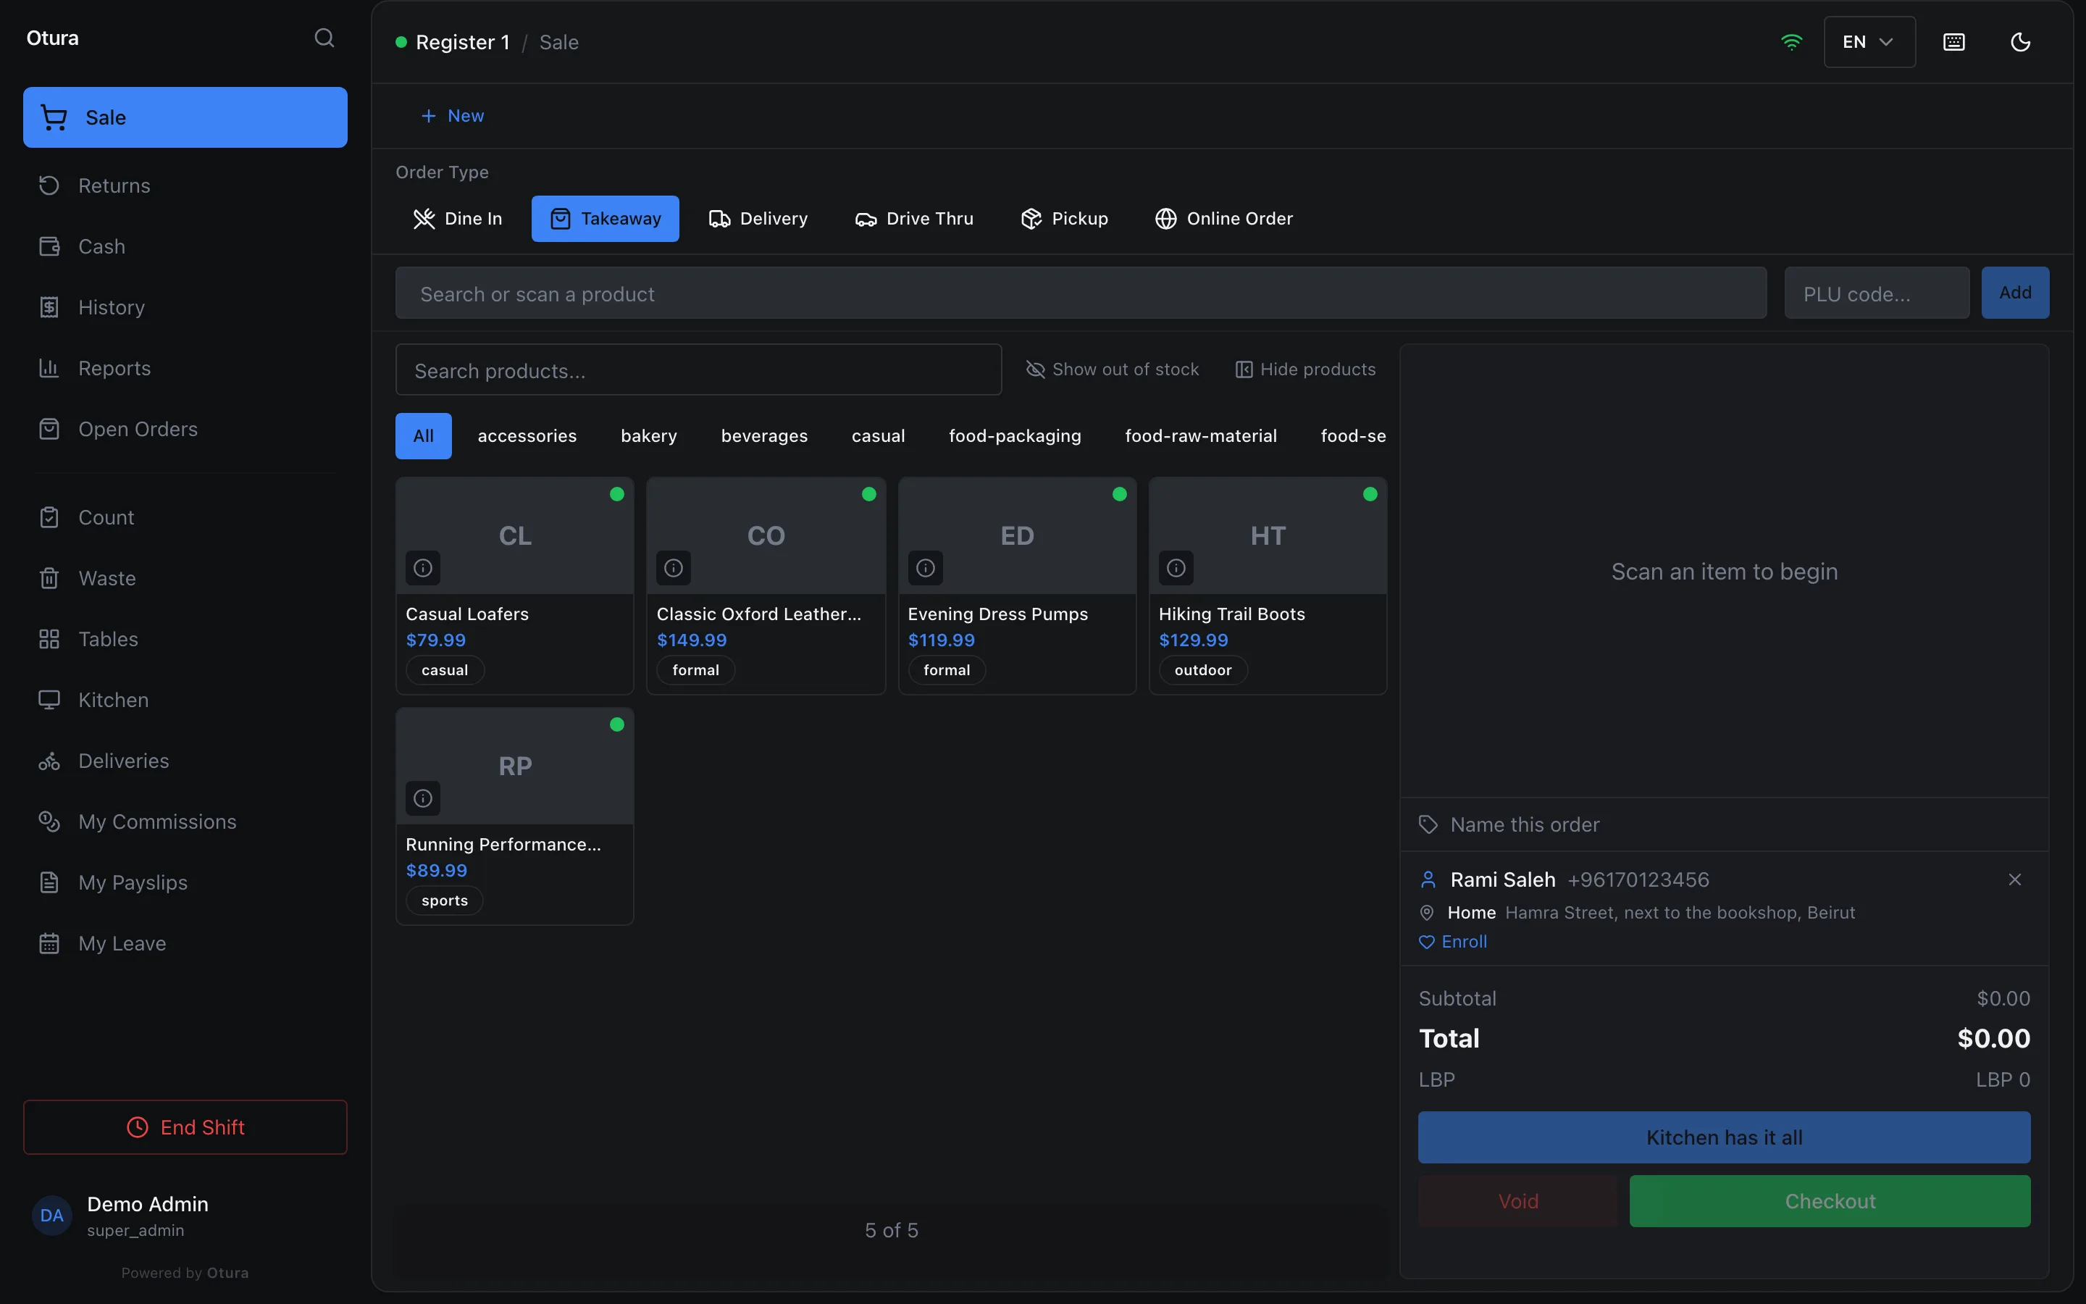Open info for Classic Oxford Leather product
The width and height of the screenshot is (2086, 1304).
[674, 567]
